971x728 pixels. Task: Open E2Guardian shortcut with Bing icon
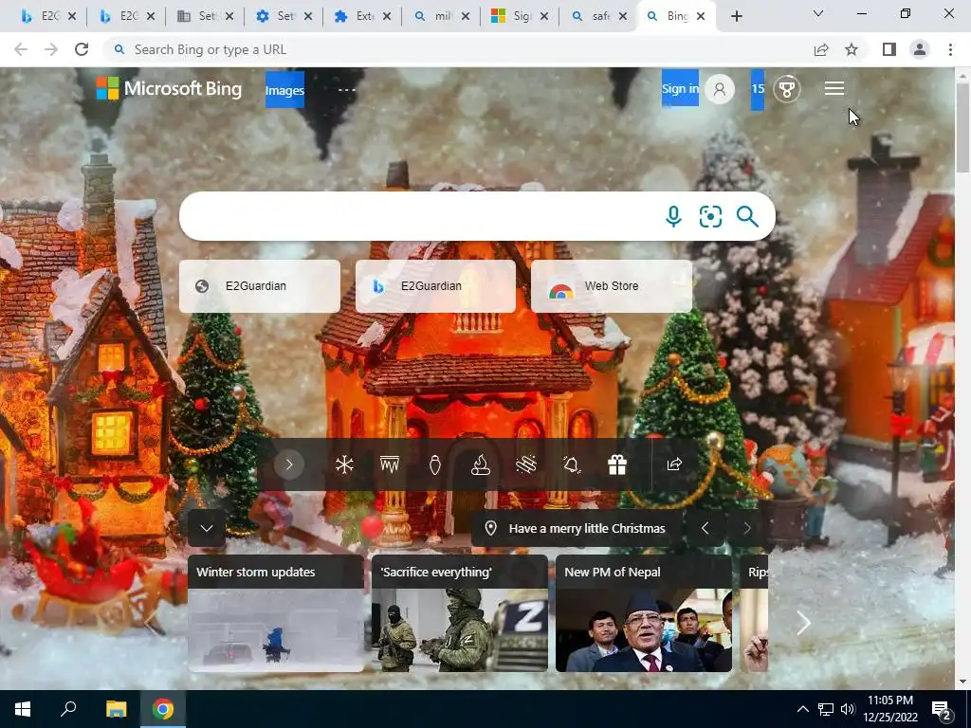coord(435,286)
